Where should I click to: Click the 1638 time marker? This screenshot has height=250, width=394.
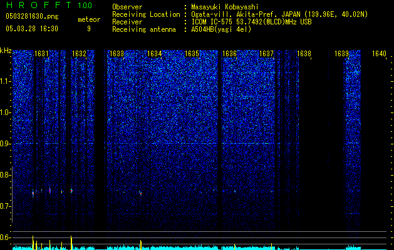304,54
